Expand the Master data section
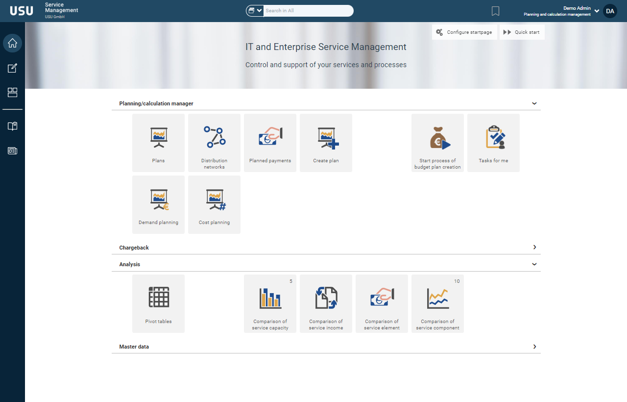The image size is (627, 402). [x=534, y=347]
